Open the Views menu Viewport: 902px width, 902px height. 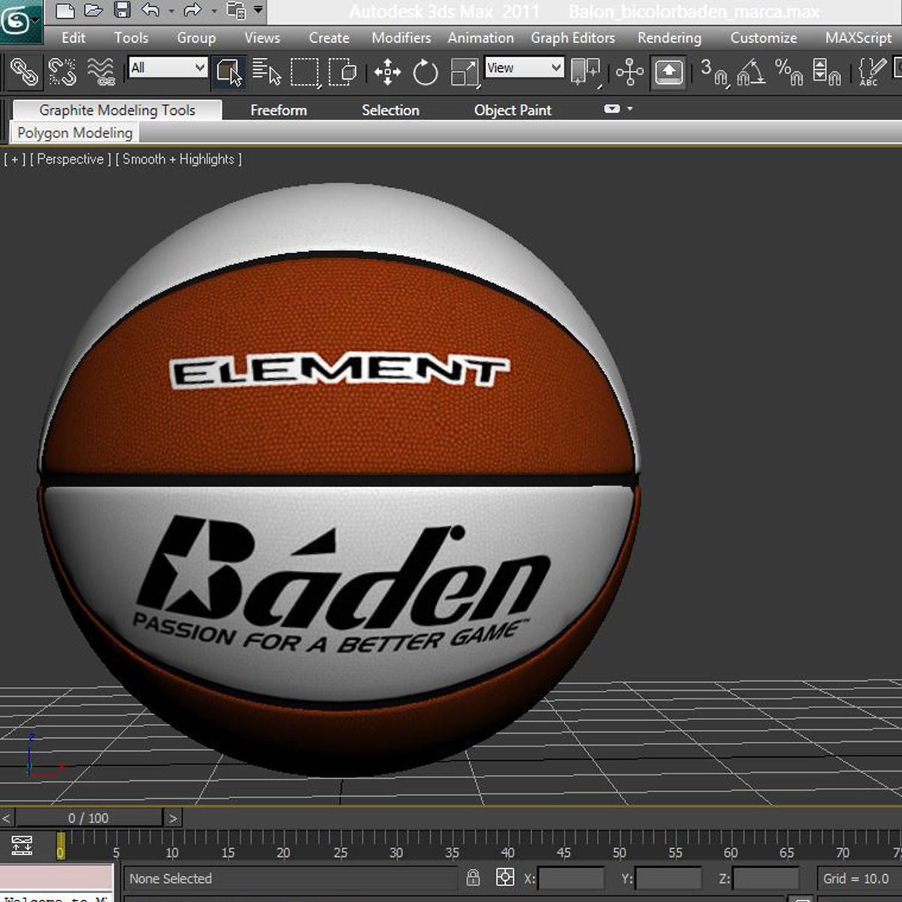(x=262, y=38)
